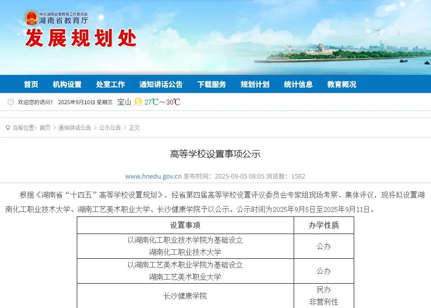Click the 发展规划处 banner title

pyautogui.click(x=80, y=38)
